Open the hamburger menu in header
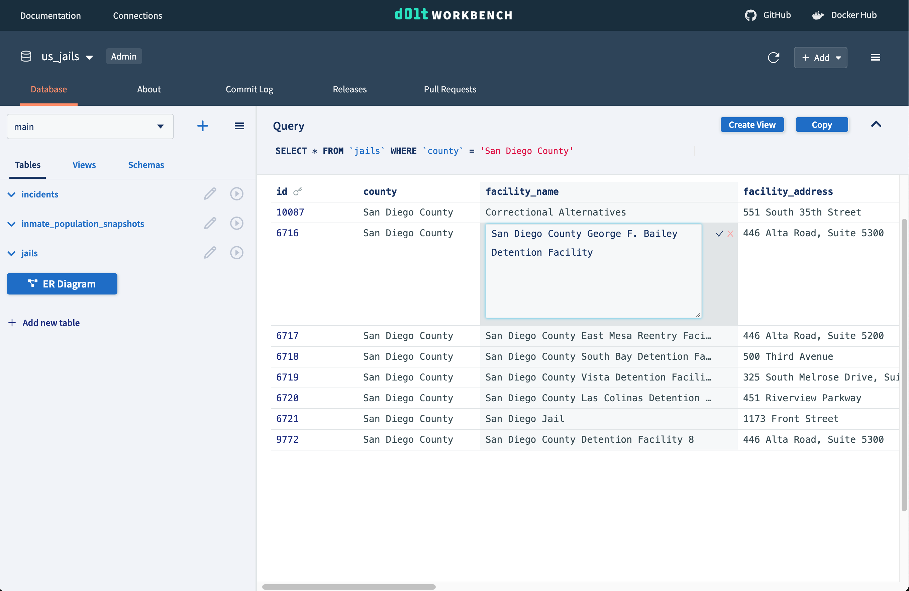The height and width of the screenshot is (591, 909). point(876,57)
